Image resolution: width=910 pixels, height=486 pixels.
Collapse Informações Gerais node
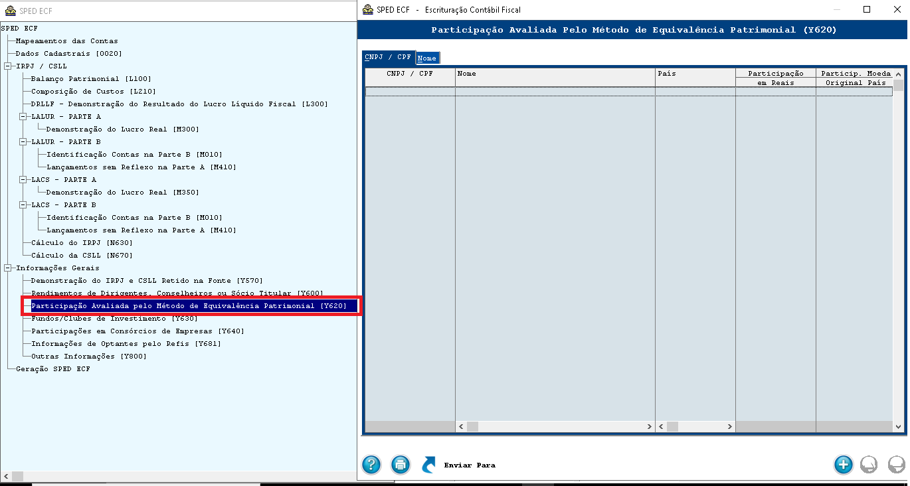[7, 268]
